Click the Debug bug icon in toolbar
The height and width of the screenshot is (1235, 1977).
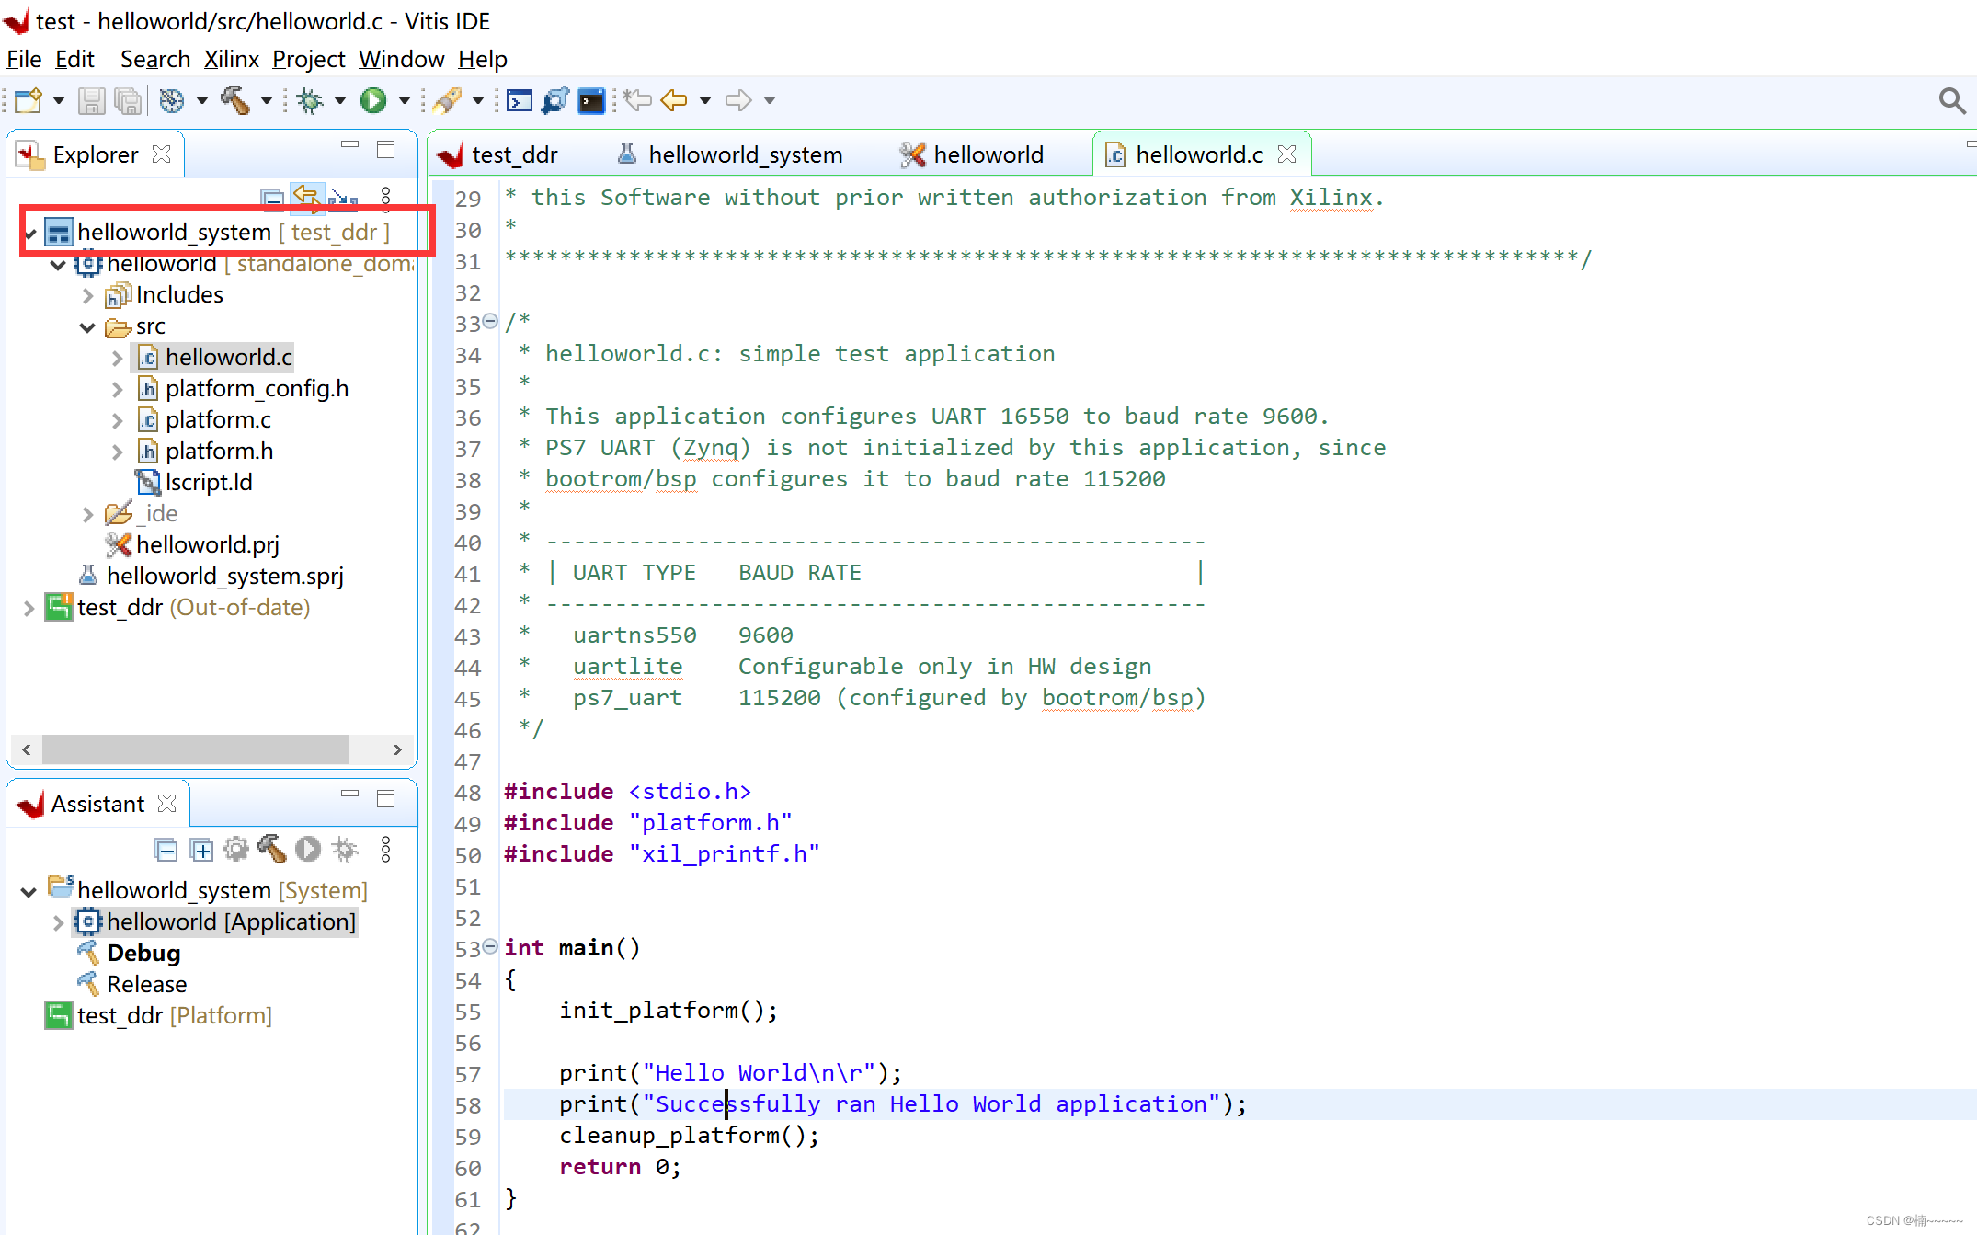click(310, 100)
